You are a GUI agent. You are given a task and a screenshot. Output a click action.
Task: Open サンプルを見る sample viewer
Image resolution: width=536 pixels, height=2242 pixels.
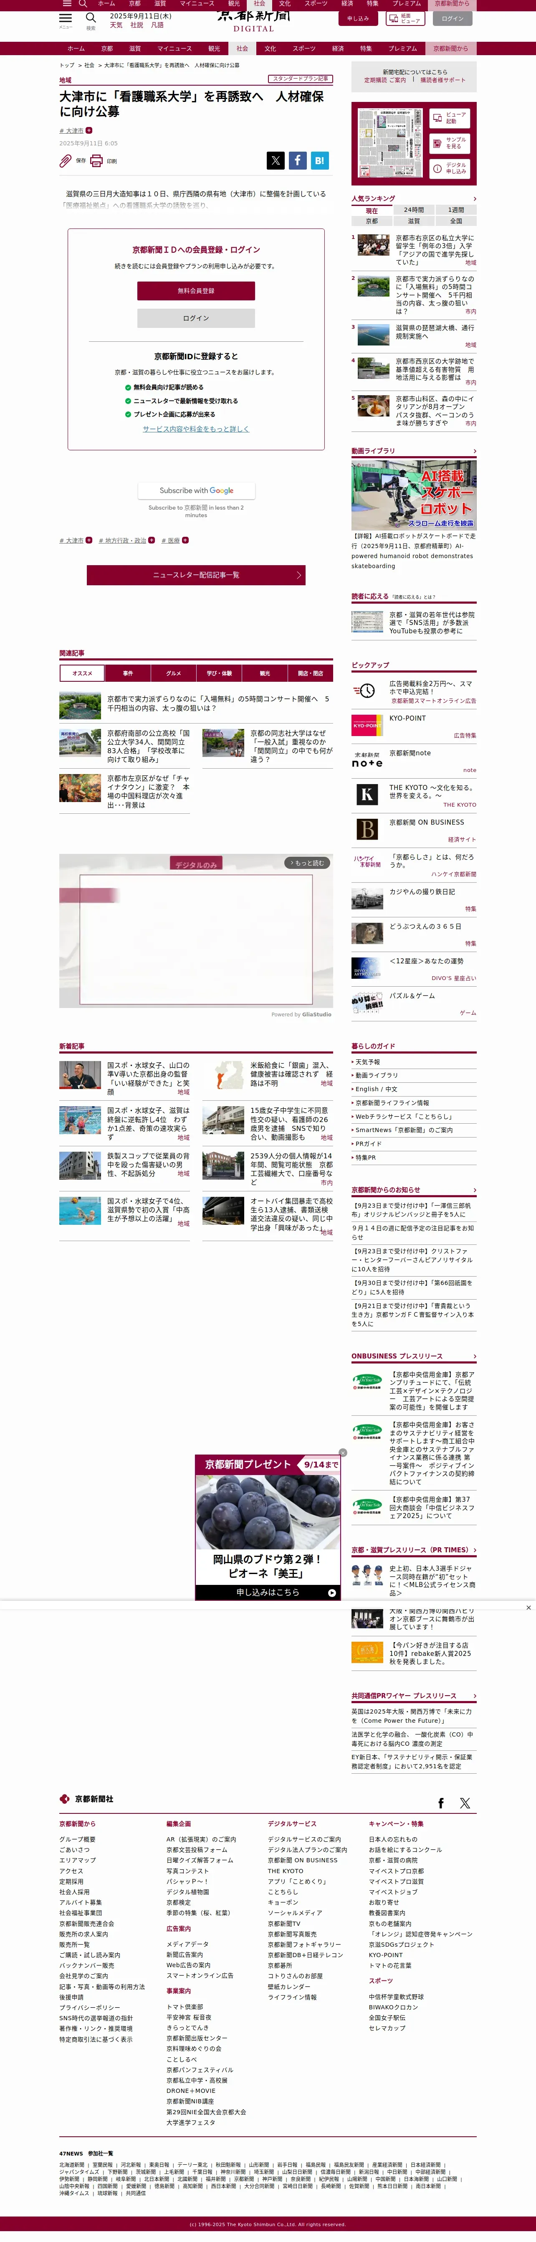pos(450,143)
